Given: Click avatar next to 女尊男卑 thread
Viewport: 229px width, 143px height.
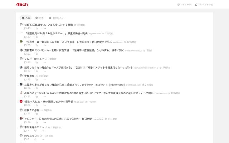Looking at the screenshot, I should click(21, 76).
